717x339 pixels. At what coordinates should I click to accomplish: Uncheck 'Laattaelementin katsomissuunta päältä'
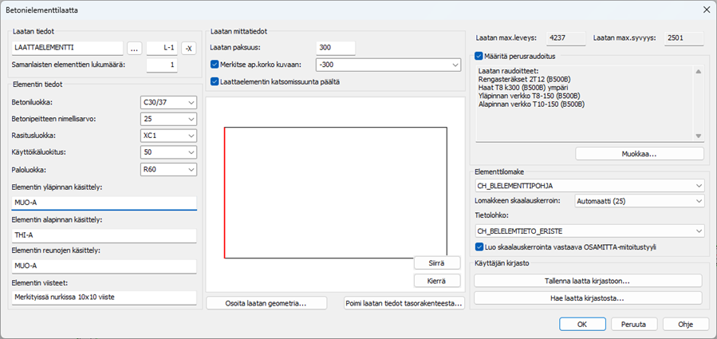[x=215, y=81]
